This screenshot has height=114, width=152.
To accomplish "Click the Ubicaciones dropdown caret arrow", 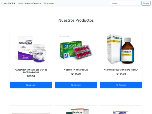I will coord(55,3).
